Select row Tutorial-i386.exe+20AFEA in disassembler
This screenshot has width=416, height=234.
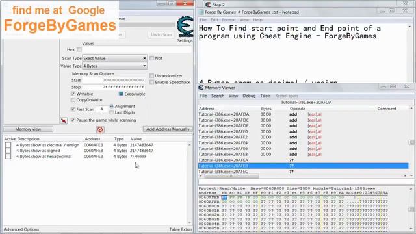click(304, 161)
